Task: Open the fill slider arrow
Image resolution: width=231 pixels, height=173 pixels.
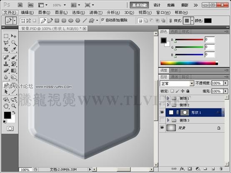Action: point(226,91)
